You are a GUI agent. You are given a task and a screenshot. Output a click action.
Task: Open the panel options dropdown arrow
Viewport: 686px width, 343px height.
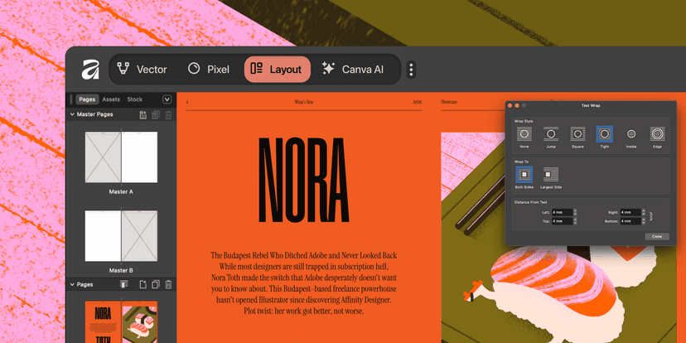click(x=167, y=99)
